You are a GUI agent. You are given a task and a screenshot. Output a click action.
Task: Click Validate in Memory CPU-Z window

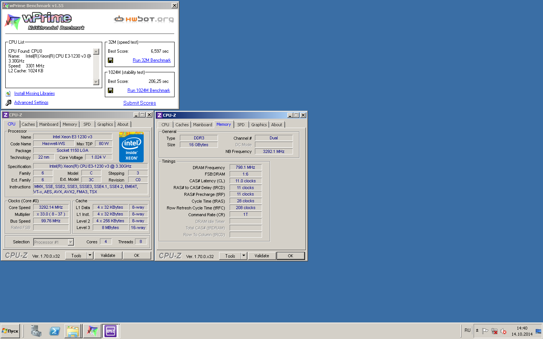coord(262,256)
